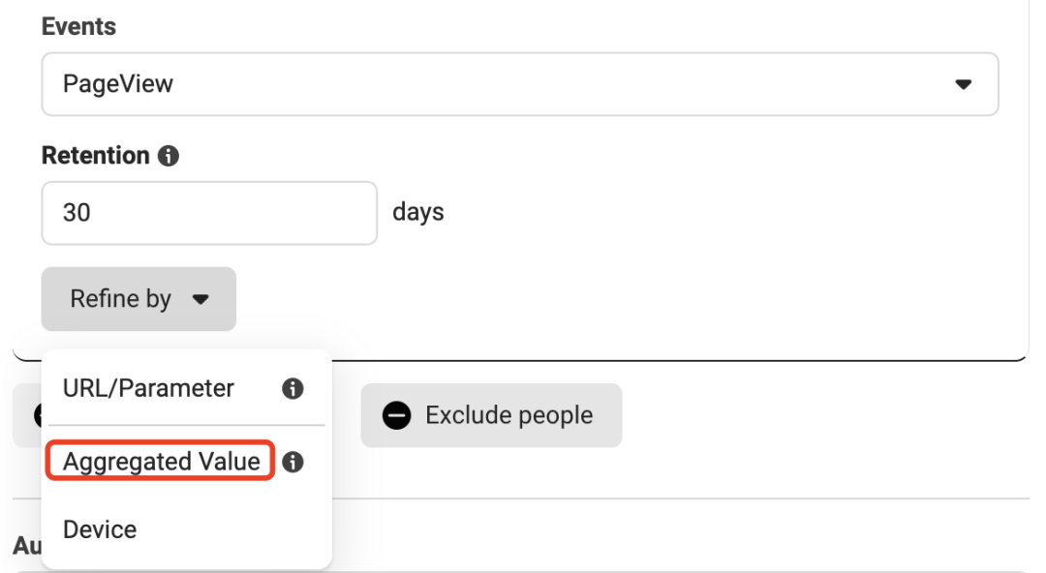
Task: Click the info icon next to URL/Parameter
Action: 292,389
